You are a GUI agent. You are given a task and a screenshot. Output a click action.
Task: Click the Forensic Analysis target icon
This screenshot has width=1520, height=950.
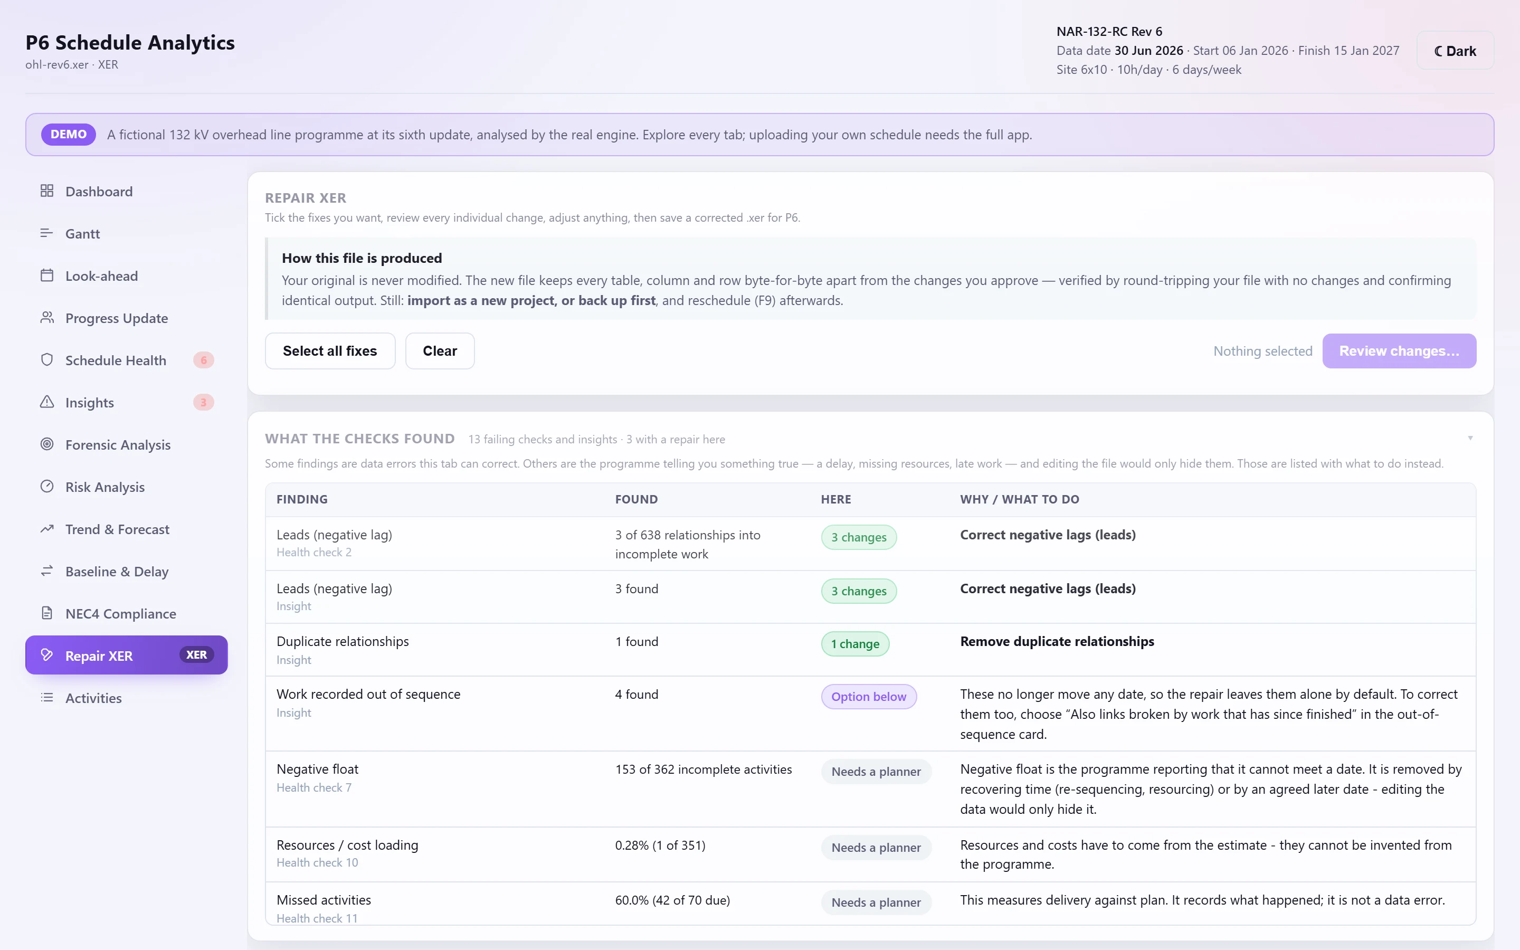pos(46,444)
